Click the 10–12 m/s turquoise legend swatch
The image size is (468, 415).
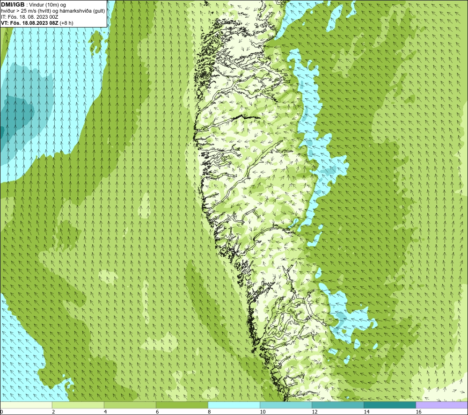pos(286,405)
